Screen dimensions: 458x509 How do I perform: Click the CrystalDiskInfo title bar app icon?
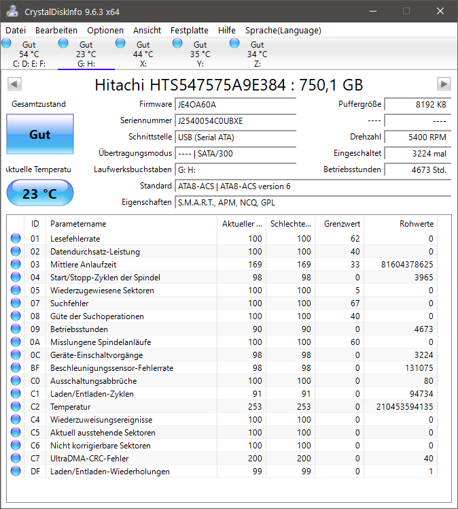[12, 11]
